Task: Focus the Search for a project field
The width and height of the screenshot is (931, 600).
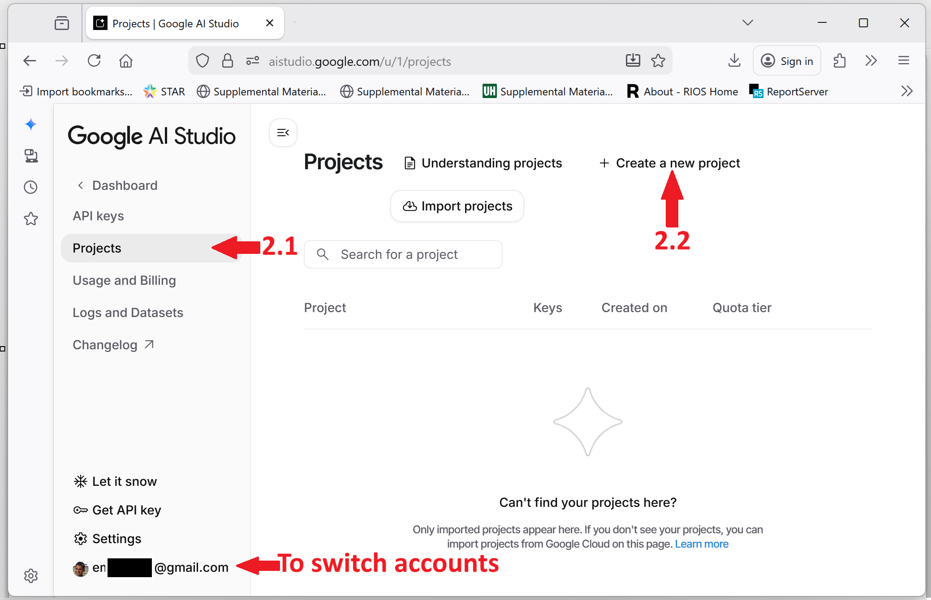Action: point(403,254)
